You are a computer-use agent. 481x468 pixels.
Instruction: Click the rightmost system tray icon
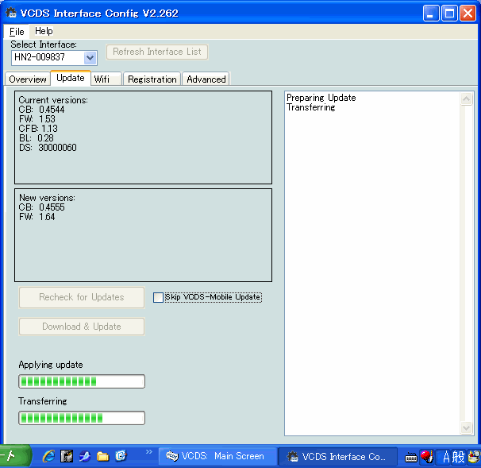474,457
